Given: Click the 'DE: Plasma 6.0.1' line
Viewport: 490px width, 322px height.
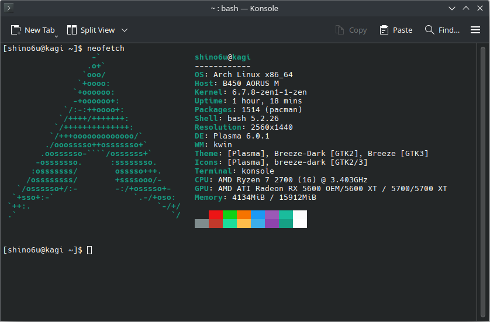Looking at the screenshot, I should click(x=232, y=136).
